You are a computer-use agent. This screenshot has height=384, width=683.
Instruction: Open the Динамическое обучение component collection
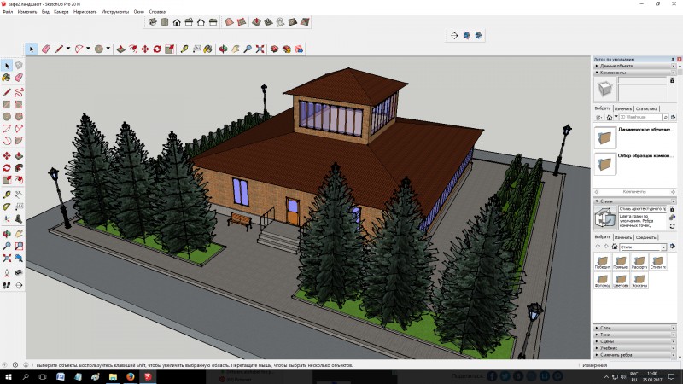pyautogui.click(x=605, y=137)
